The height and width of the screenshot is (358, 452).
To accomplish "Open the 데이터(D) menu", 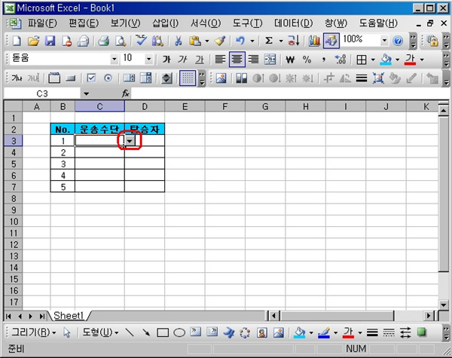I will click(293, 23).
